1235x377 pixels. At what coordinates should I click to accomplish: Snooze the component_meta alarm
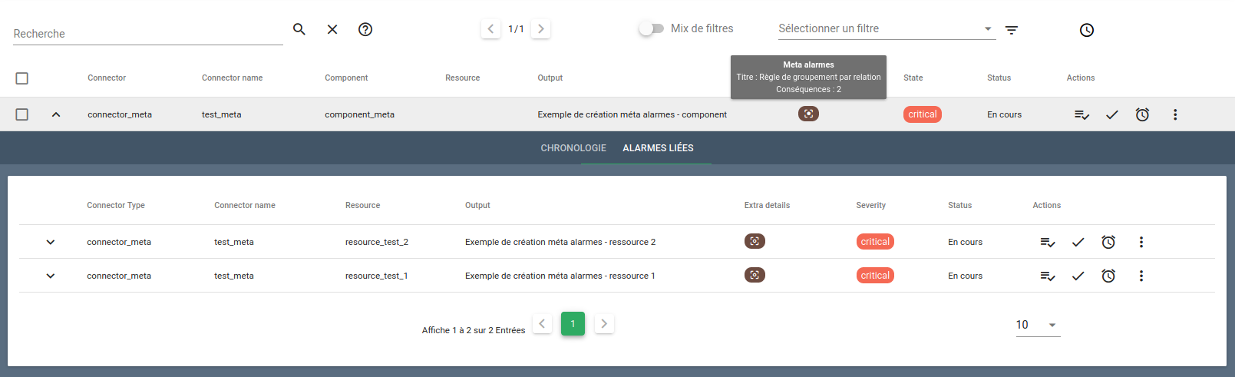pos(1142,114)
